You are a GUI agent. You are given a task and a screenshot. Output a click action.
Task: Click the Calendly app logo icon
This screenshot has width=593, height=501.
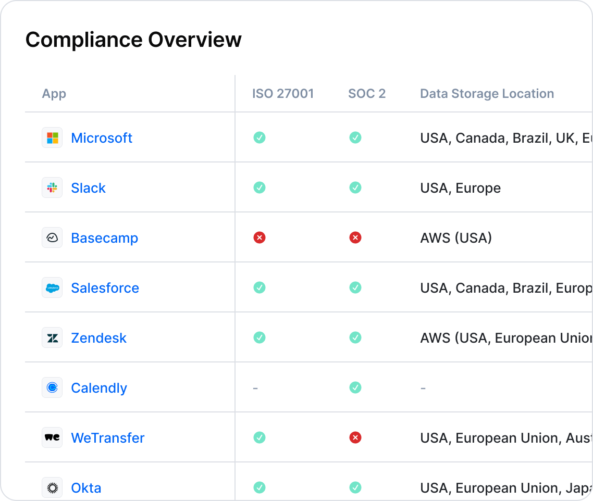coord(52,387)
